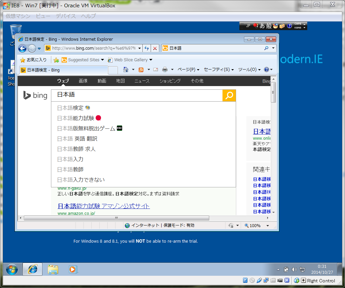Expand the Suggested Sites dropdown
345x288 pixels.
tap(102, 60)
